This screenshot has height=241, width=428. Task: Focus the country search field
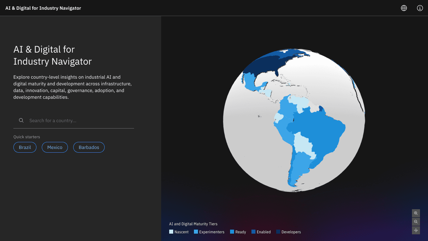click(x=74, y=120)
